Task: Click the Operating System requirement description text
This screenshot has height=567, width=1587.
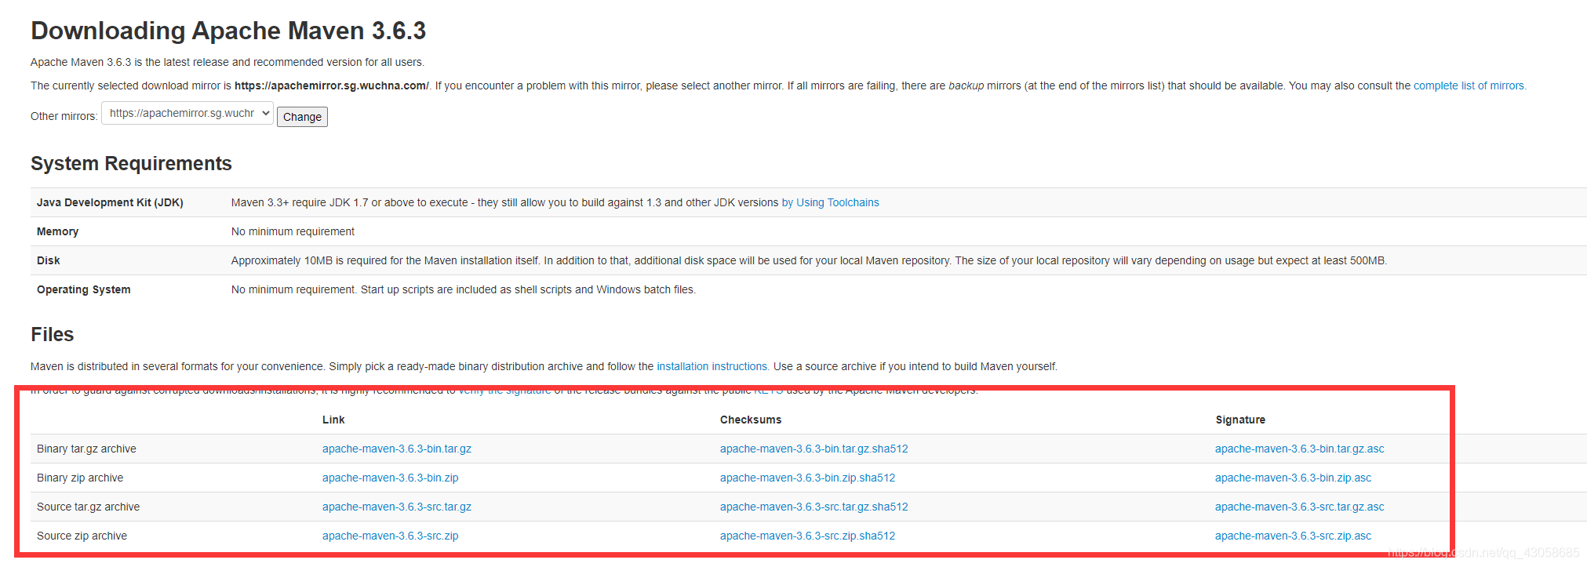Action: (x=464, y=289)
